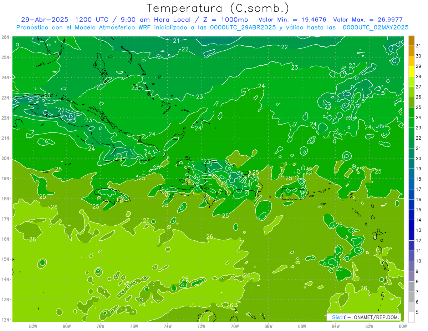Click the '21N' latitude label

click(x=5, y=138)
